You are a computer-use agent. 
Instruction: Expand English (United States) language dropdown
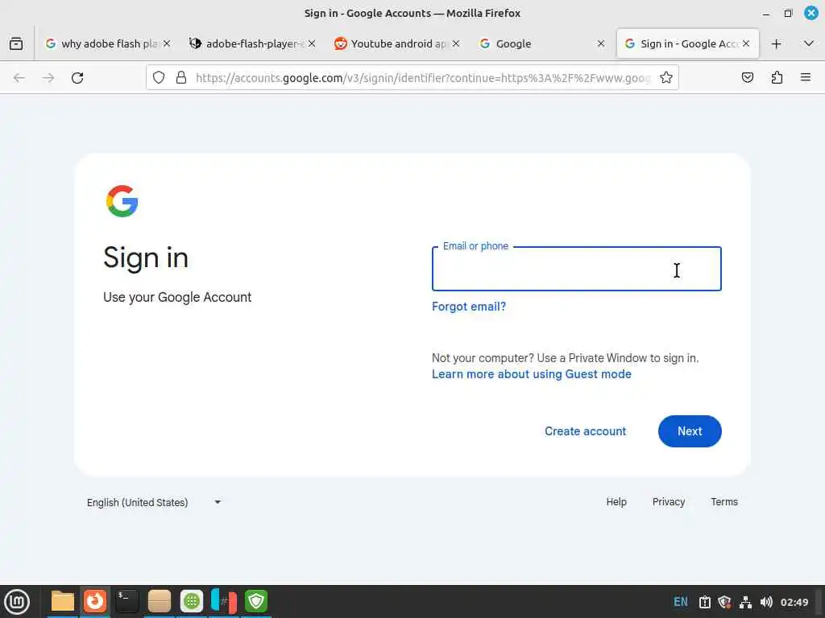click(154, 502)
